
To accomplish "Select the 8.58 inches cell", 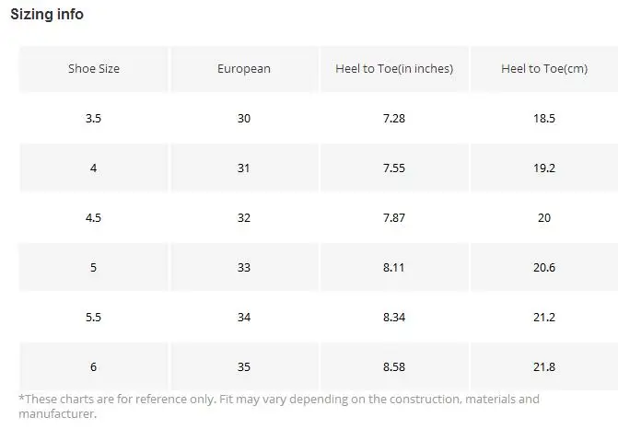I will click(x=394, y=366).
